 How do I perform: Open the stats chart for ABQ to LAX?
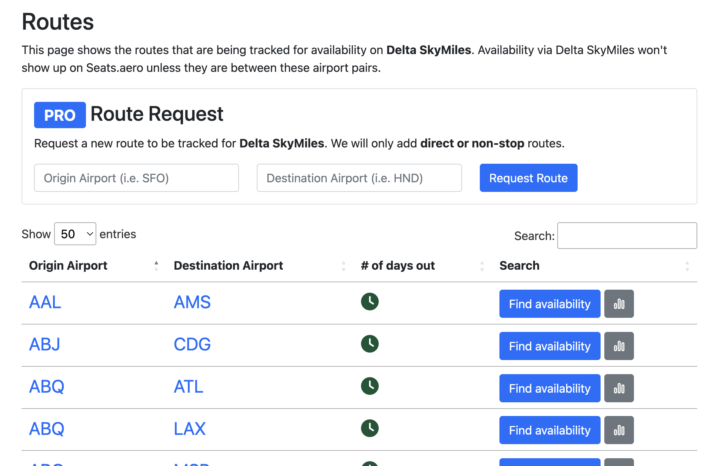pos(619,430)
